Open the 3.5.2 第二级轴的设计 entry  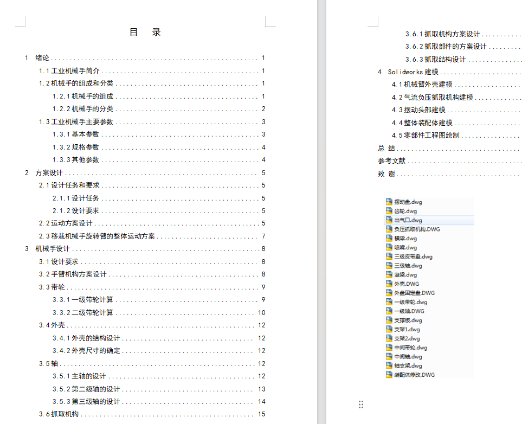159,389
